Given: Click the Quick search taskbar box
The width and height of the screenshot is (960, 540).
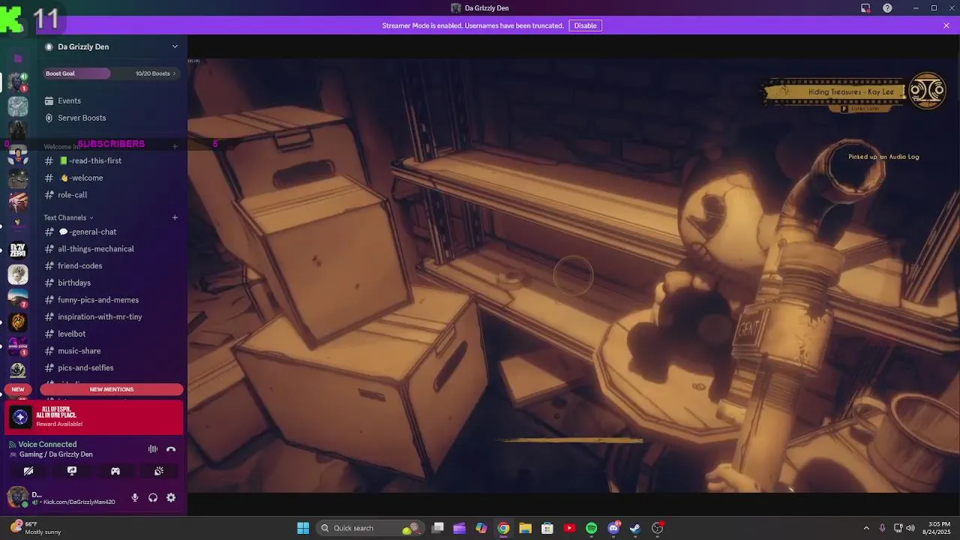Looking at the screenshot, I should tap(370, 528).
